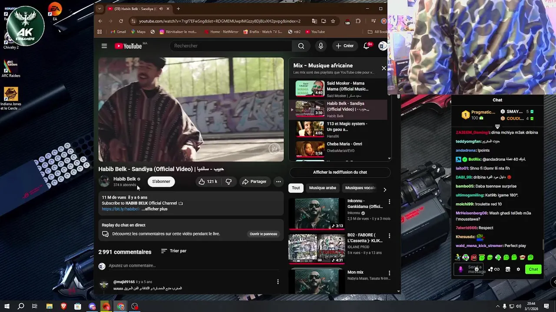Image resolution: width=556 pixels, height=312 pixels.
Task: Open options for comment by @majid9165
Action: tap(278, 282)
